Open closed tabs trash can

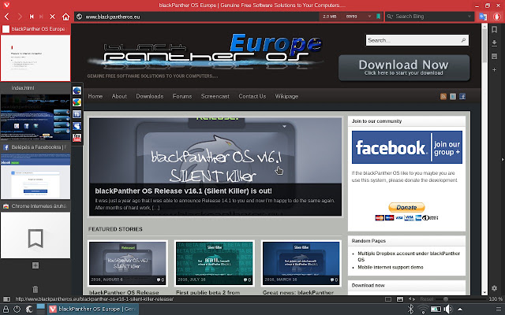(36, 289)
